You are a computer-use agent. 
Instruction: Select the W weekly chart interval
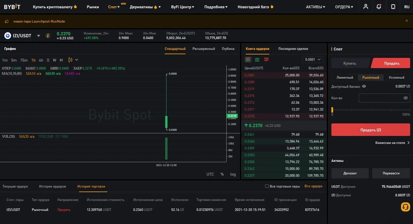click(x=55, y=60)
